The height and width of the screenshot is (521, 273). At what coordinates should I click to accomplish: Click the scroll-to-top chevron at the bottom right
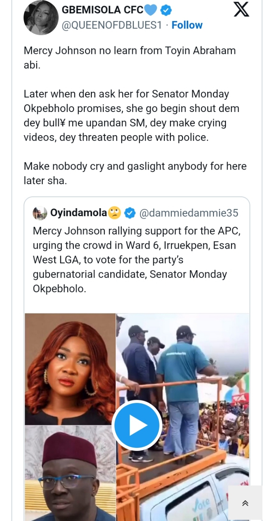245,503
